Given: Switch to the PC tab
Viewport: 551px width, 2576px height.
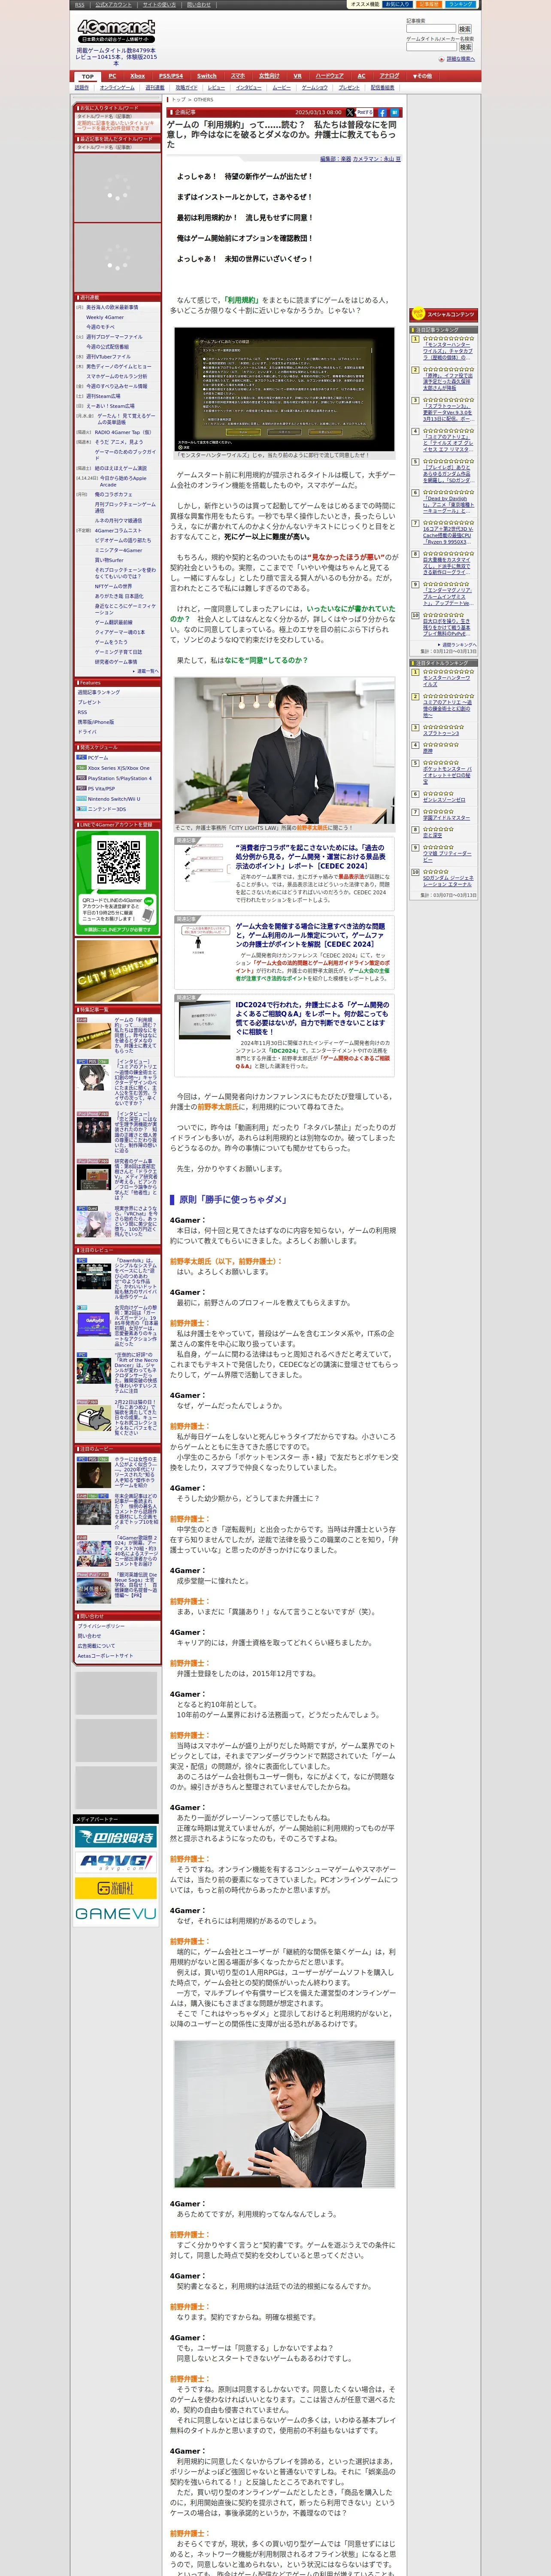Looking at the screenshot, I should pos(112,76).
